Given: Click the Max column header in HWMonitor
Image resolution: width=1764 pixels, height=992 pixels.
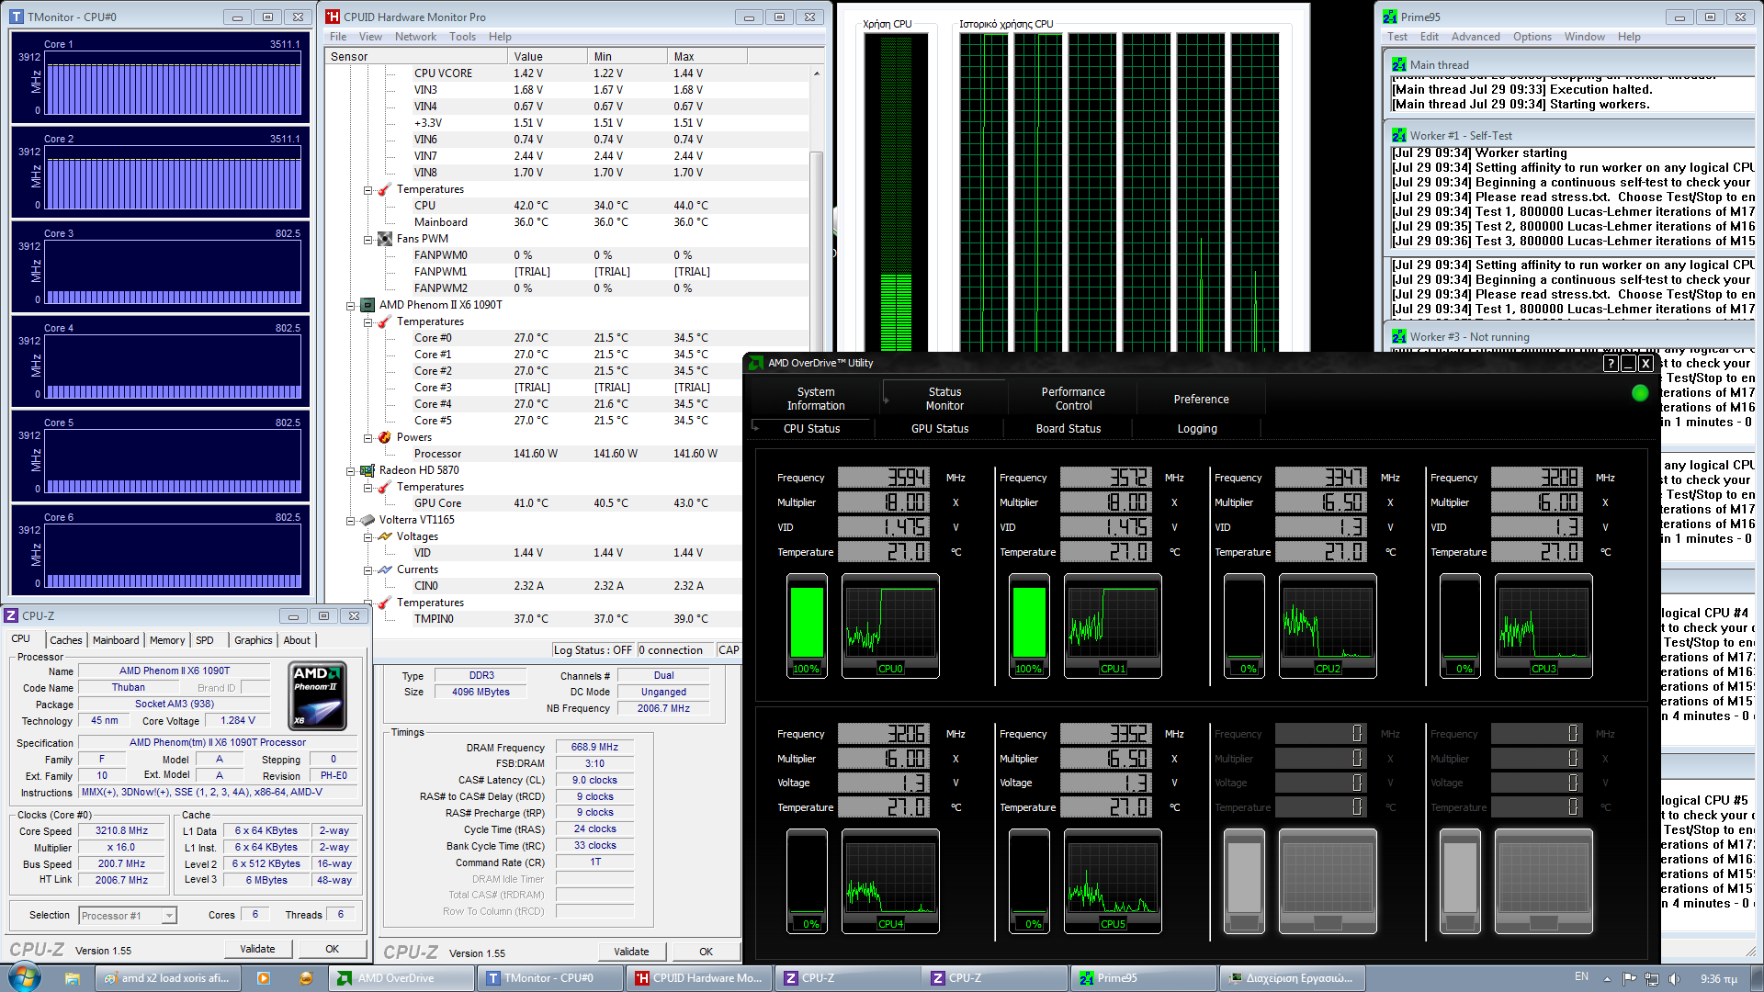Looking at the screenshot, I should (707, 56).
